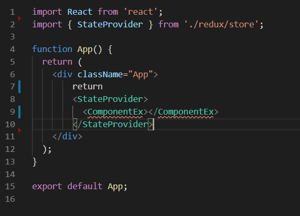Click the import keyword on line 1
300x216 pixels.
(47, 12)
